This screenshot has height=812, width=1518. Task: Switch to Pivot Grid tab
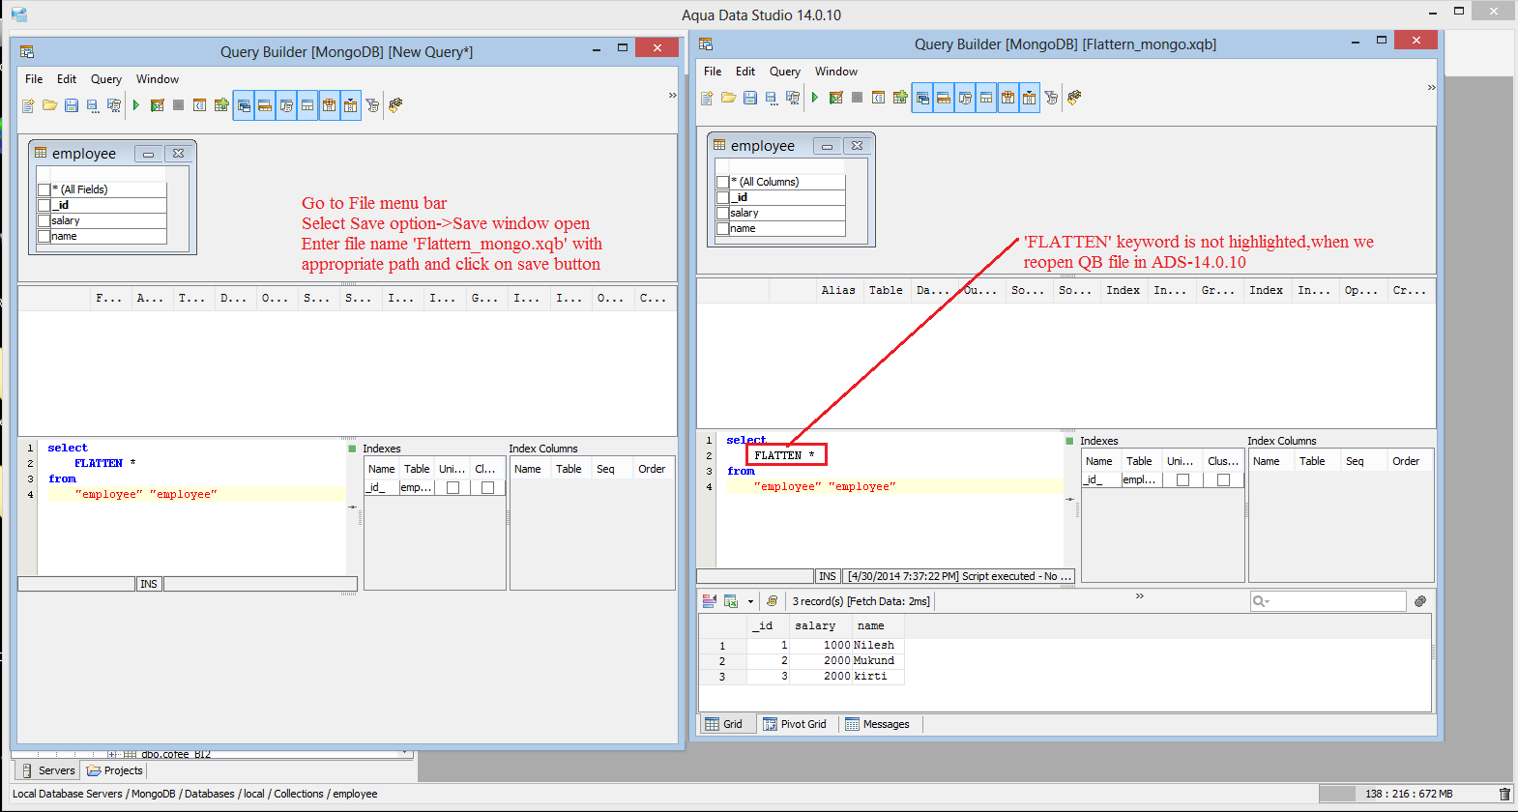[795, 724]
